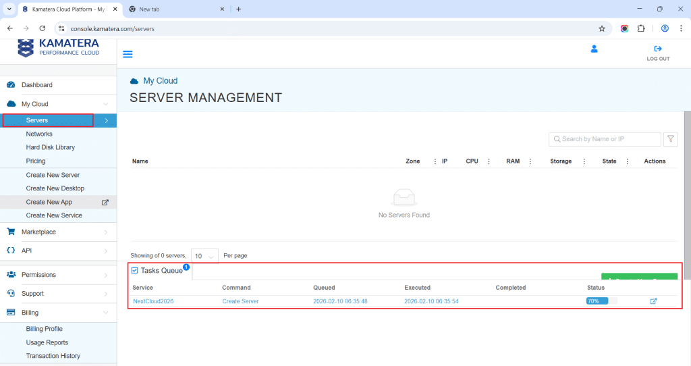691x366 pixels.
Task: Click the colorful extension icon in toolbar
Action: (624, 28)
